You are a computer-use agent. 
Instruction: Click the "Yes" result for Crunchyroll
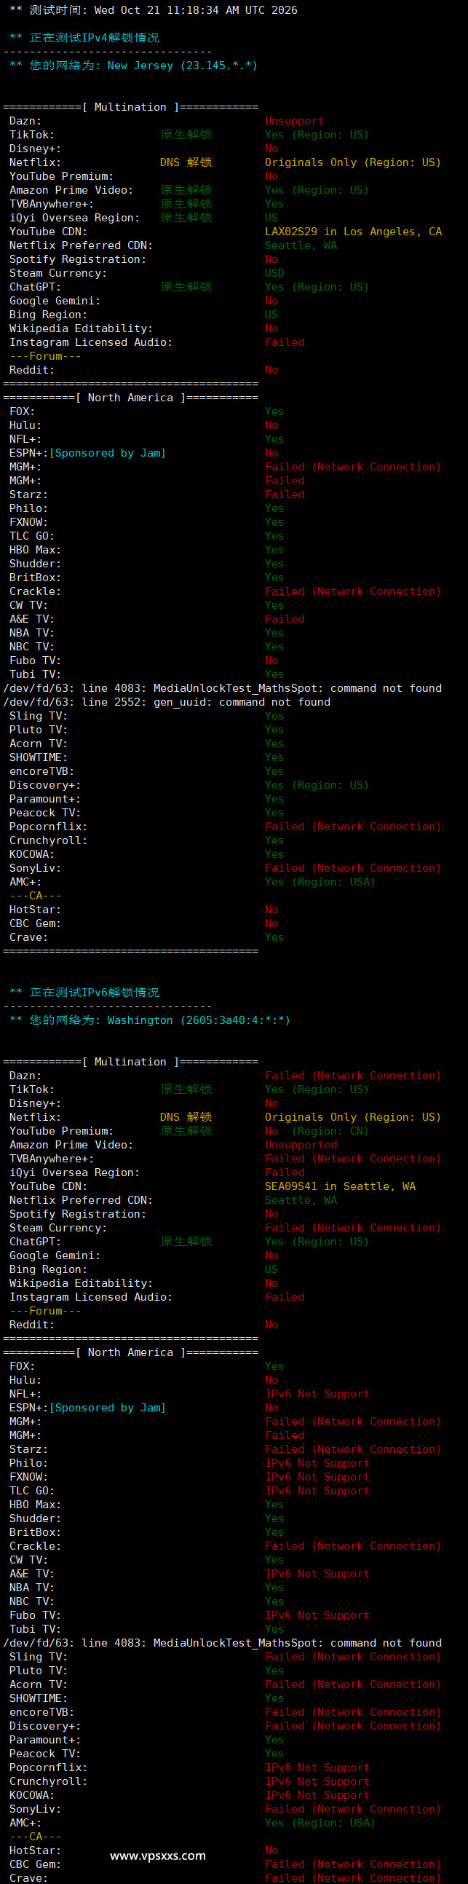point(274,840)
